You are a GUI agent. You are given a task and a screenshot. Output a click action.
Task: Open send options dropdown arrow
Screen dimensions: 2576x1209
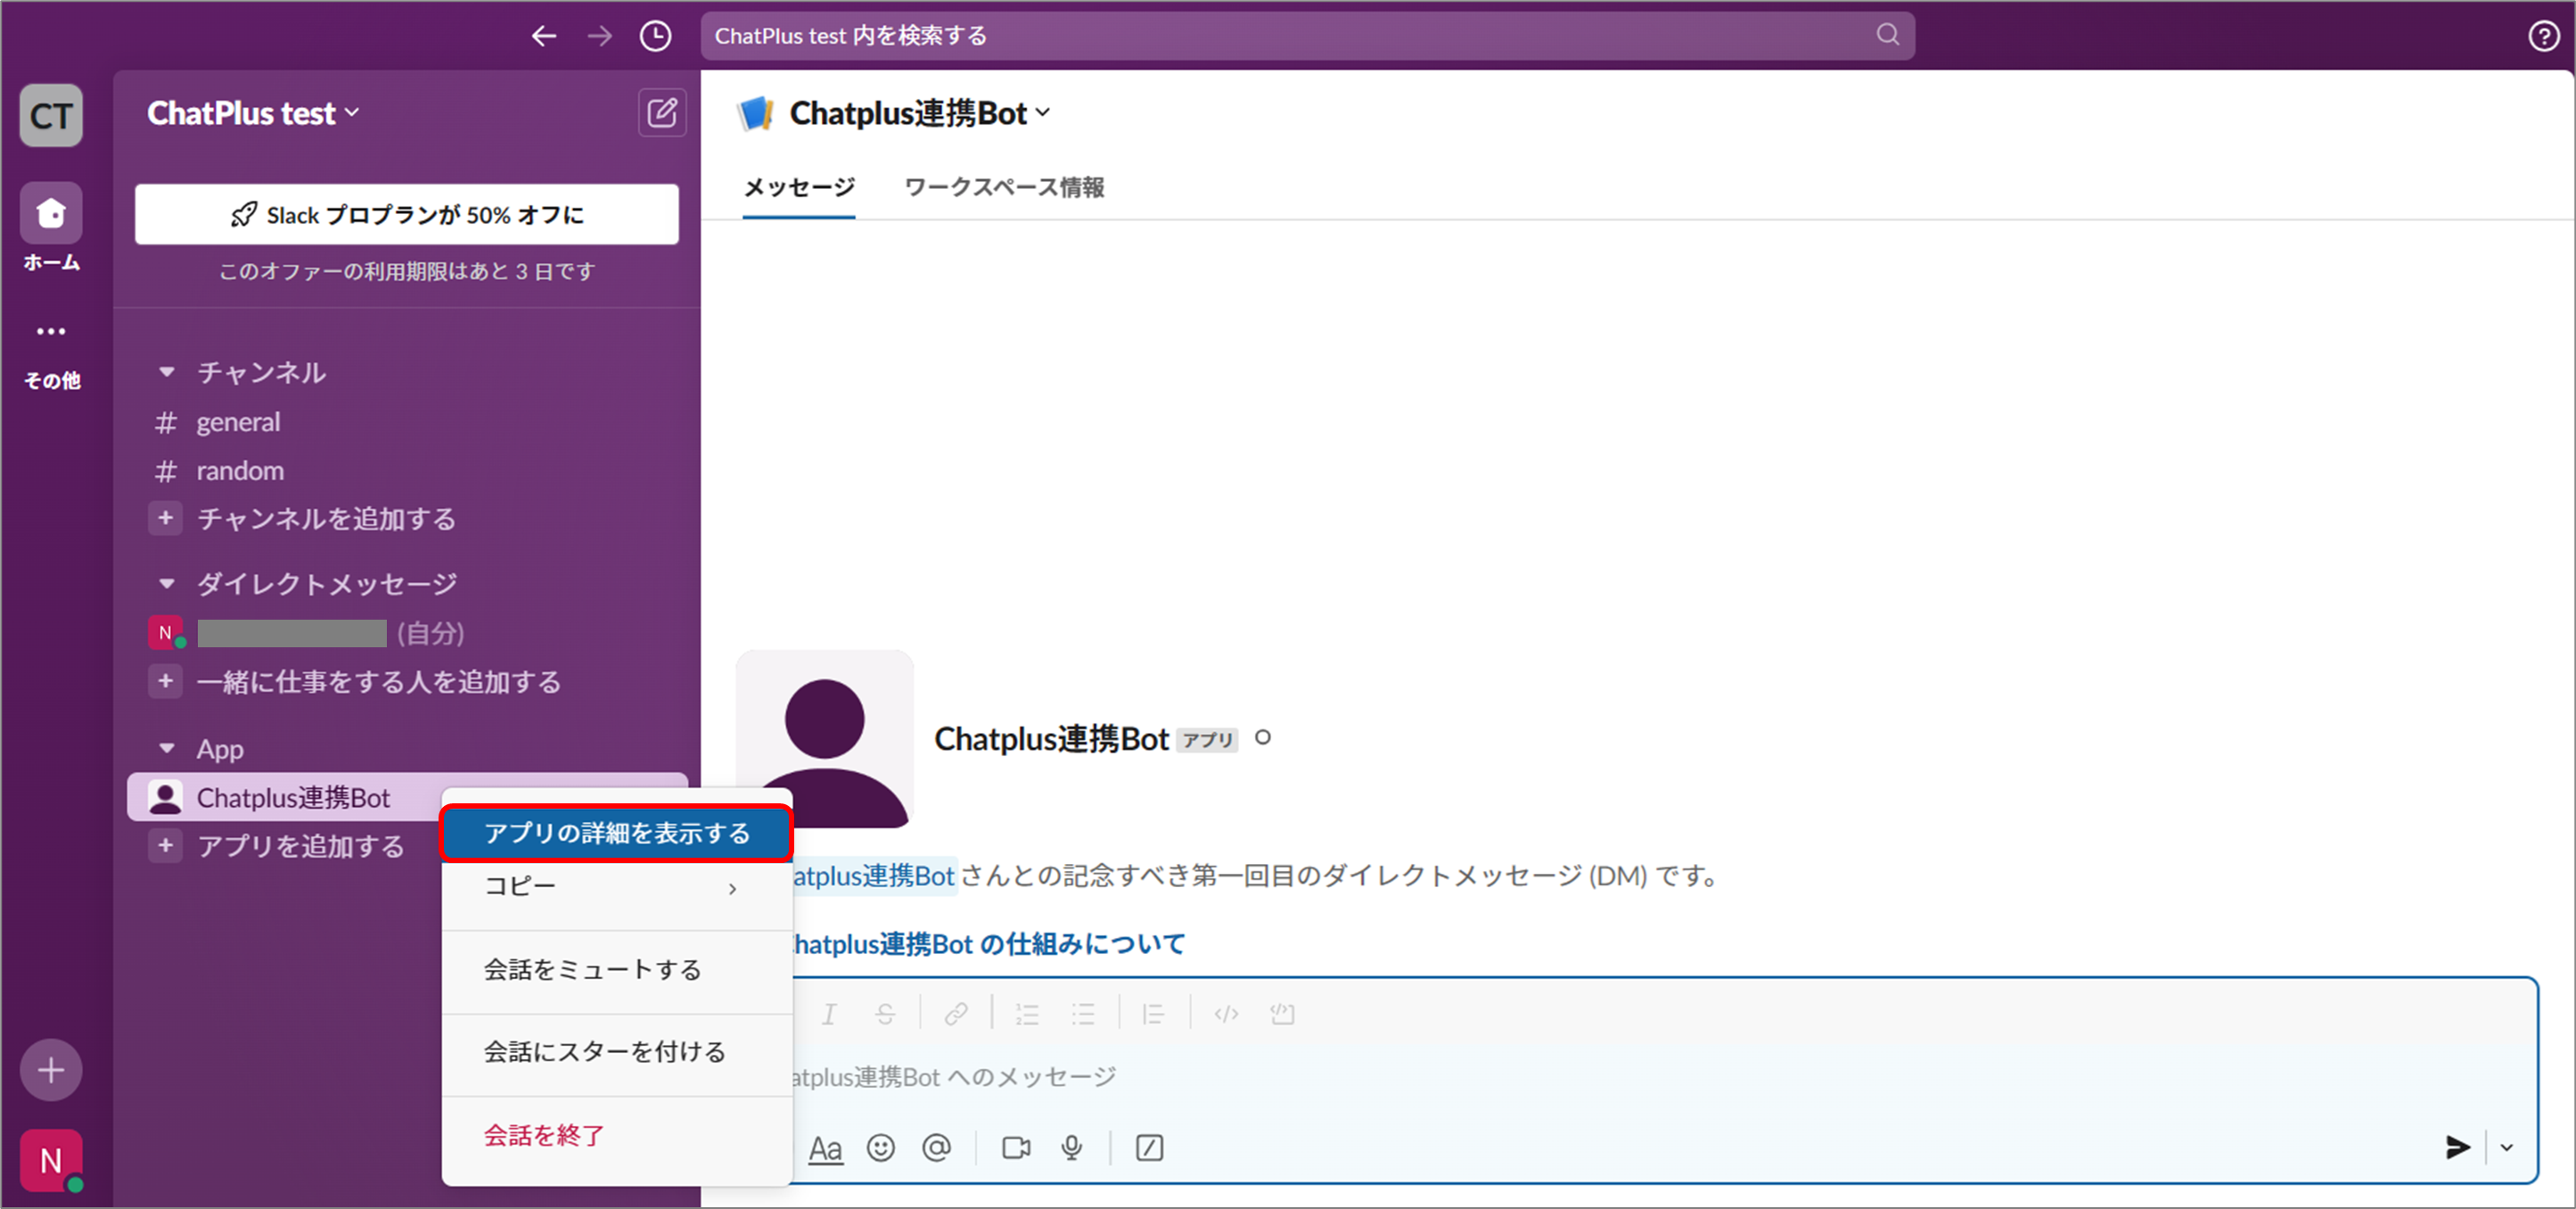2506,1147
